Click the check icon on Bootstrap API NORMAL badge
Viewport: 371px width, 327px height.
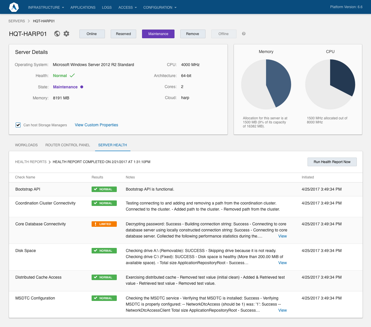[x=95, y=189]
